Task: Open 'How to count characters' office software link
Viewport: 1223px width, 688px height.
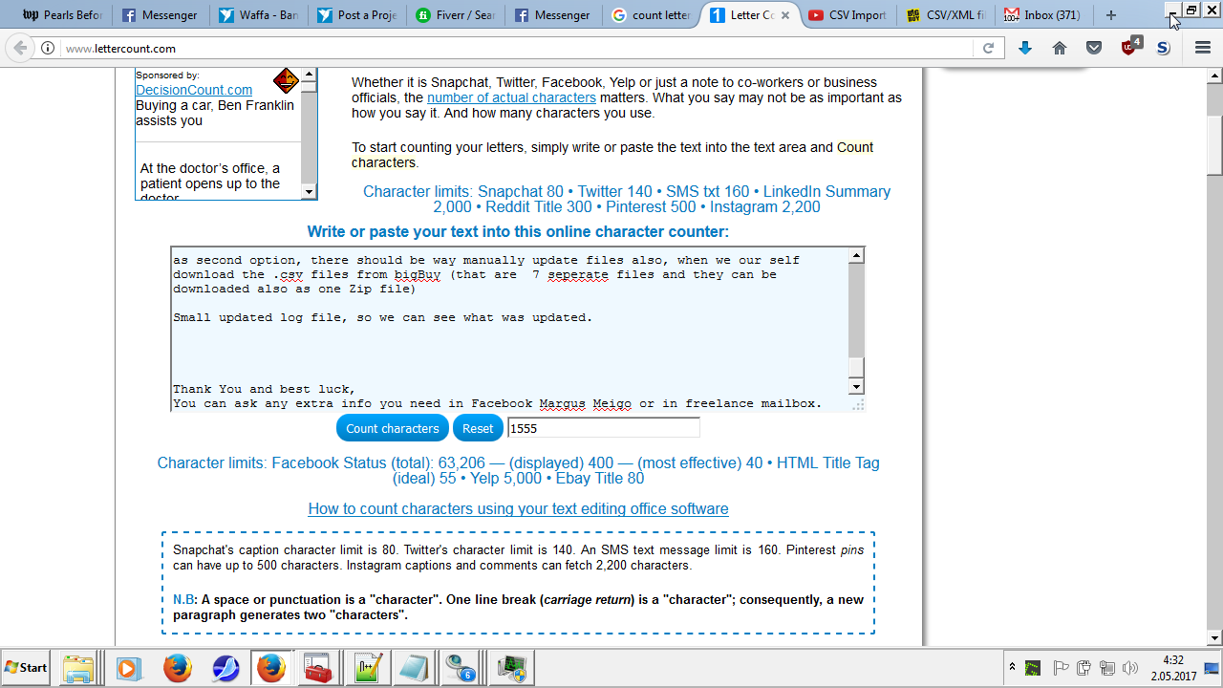Action: click(518, 508)
